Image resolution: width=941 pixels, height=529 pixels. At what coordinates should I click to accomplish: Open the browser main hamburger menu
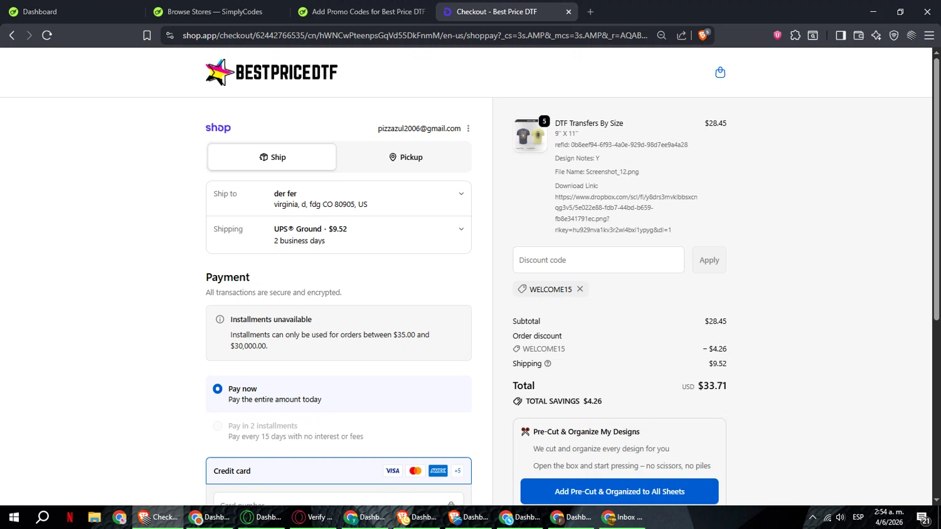[929, 35]
